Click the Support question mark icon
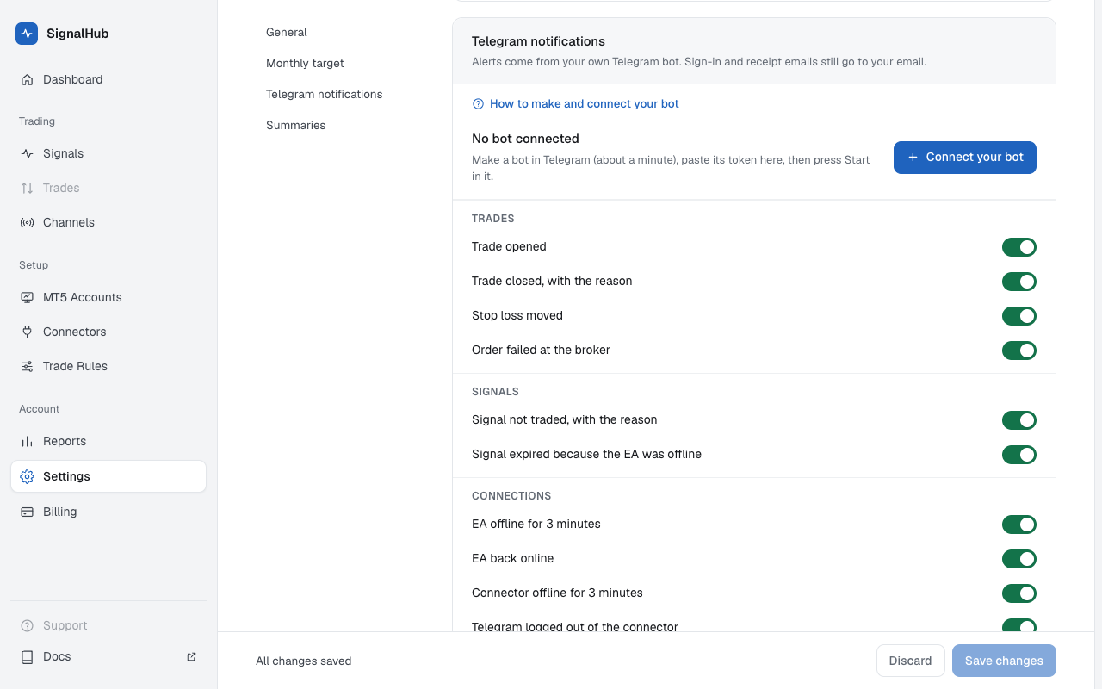Screen dimensions: 1102x689 click(x=27, y=625)
